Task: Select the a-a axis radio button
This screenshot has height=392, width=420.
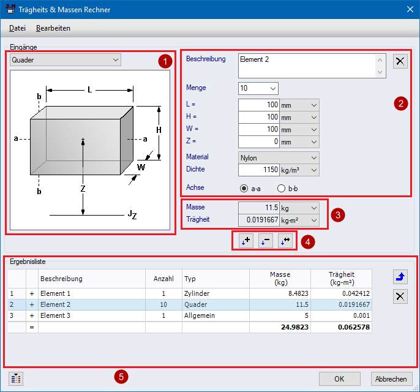Action: 244,188
